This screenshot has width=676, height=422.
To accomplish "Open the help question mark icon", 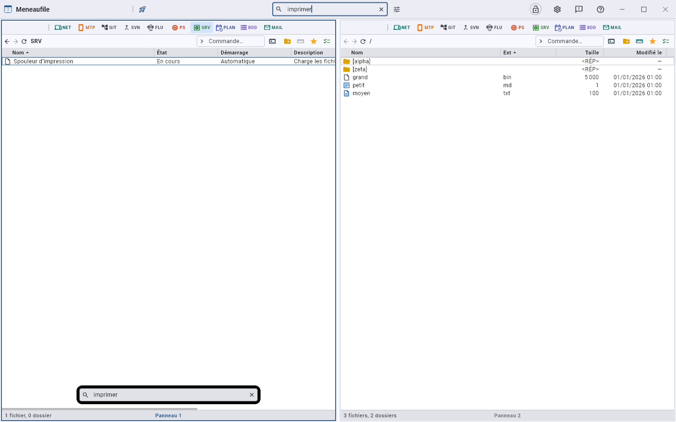I will point(600,9).
